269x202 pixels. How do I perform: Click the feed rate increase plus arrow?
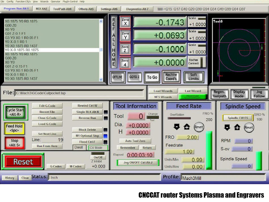187,127
